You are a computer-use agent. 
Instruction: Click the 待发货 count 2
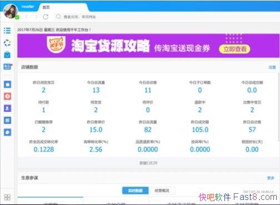click(96, 110)
